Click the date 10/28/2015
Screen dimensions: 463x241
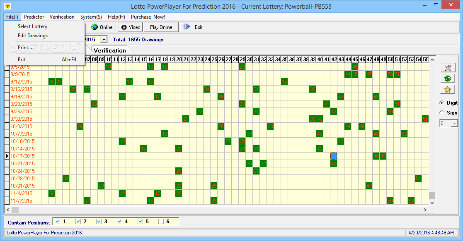[22, 178]
